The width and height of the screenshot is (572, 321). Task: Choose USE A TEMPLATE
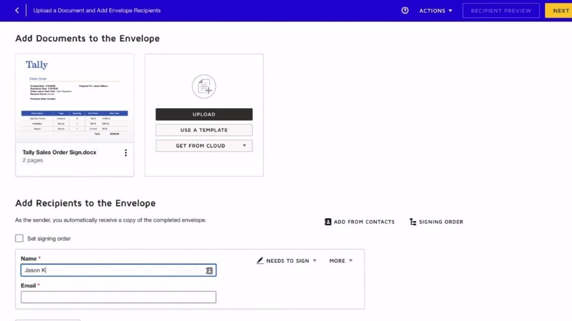coord(204,130)
